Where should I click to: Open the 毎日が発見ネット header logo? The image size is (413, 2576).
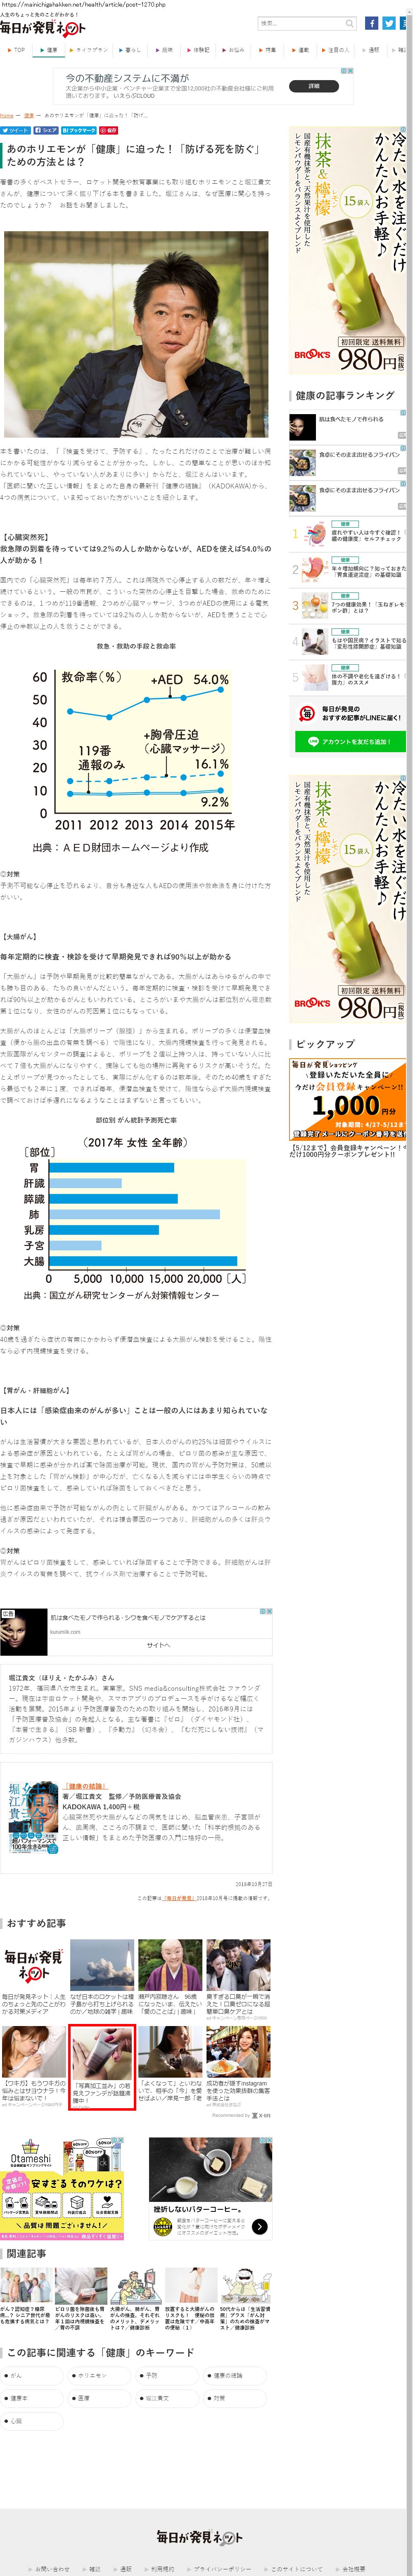coord(42,28)
